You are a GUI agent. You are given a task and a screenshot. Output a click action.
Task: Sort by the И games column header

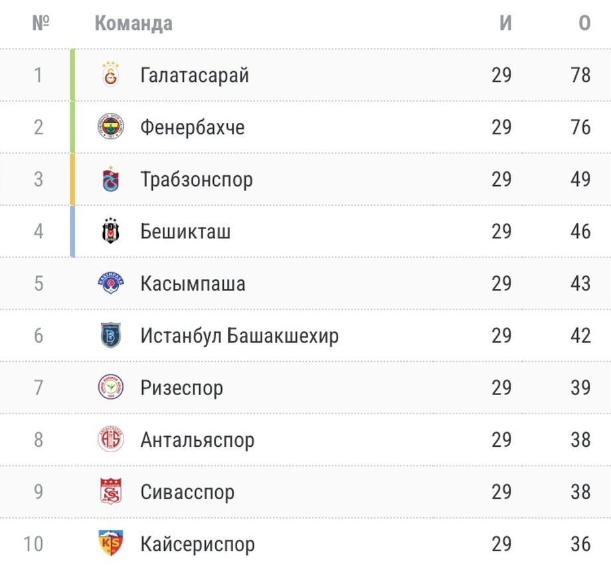(505, 23)
